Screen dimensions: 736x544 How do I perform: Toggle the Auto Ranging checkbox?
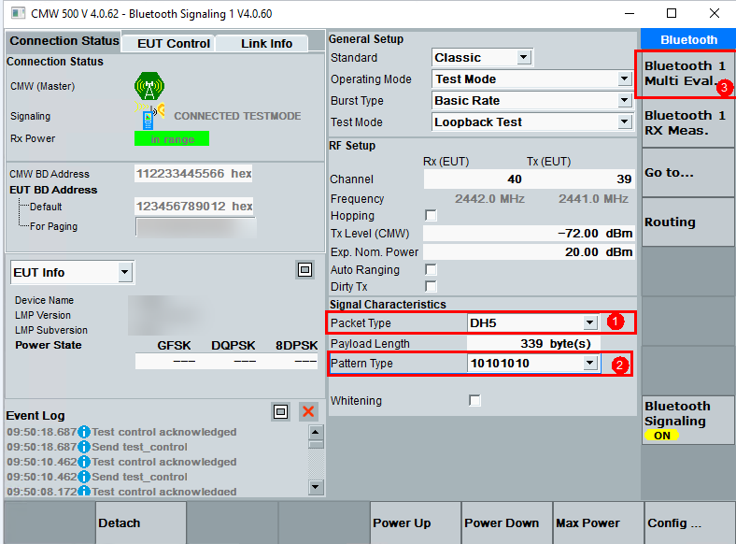coord(431,269)
